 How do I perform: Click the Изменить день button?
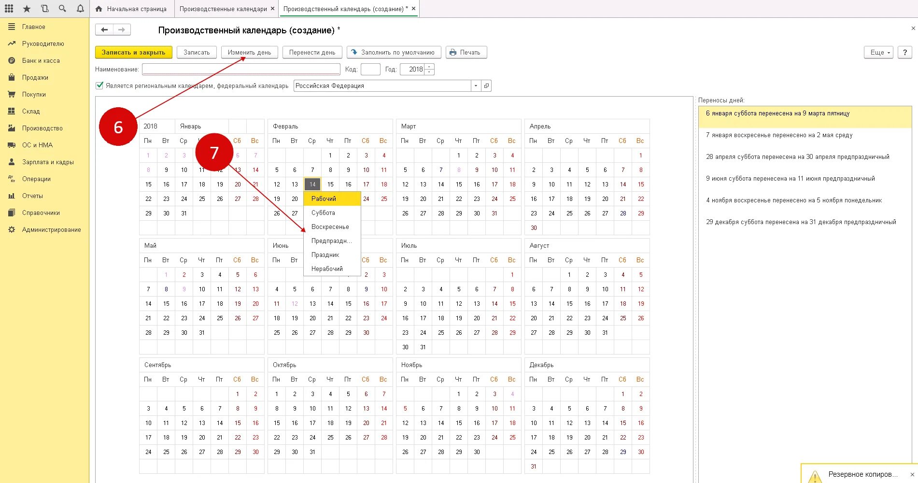[250, 53]
